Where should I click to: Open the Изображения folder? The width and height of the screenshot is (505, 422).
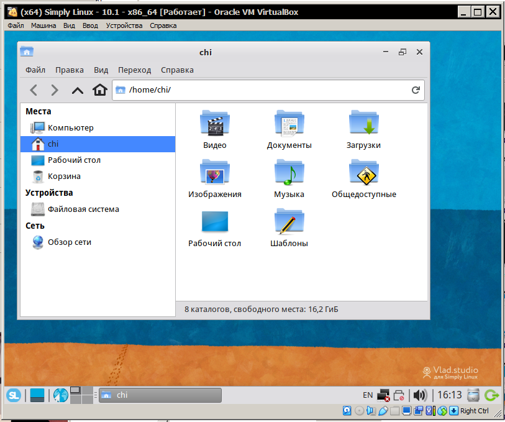coord(214,178)
